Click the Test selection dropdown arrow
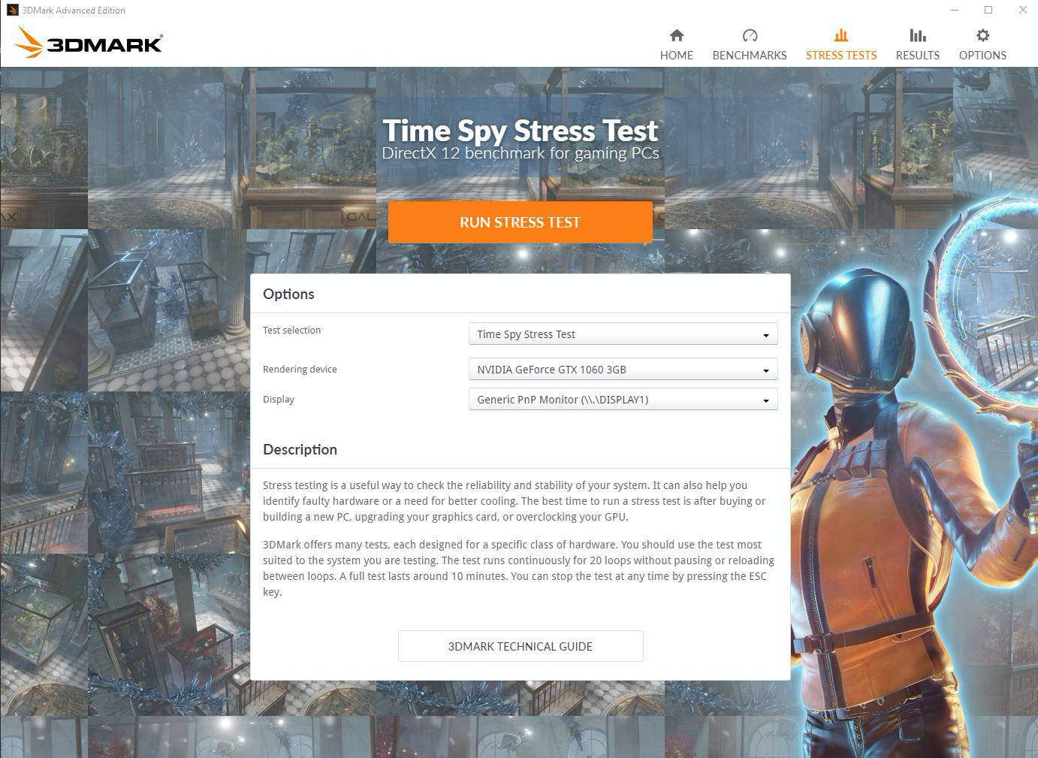 point(766,335)
